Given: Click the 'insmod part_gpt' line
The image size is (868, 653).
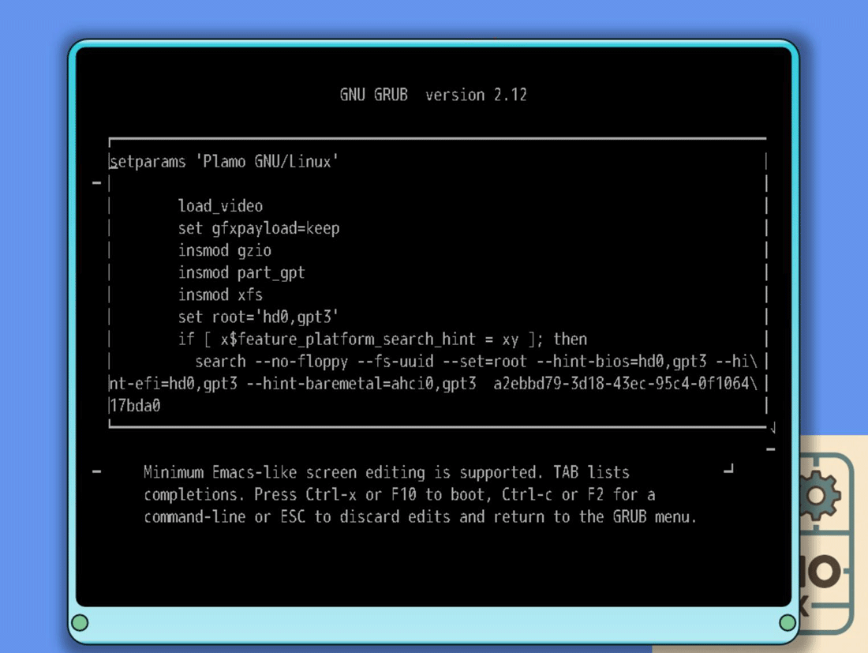Looking at the screenshot, I should [x=241, y=272].
